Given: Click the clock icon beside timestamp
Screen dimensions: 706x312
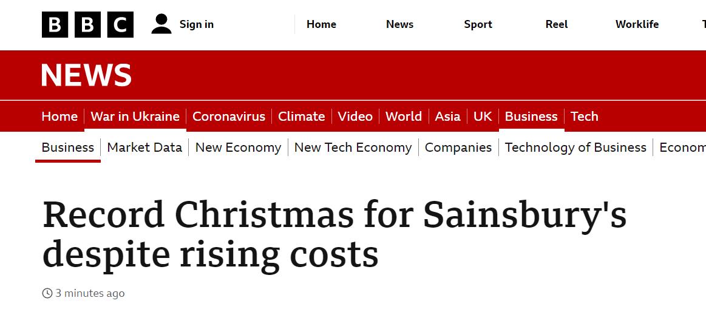Looking at the screenshot, I should (47, 293).
